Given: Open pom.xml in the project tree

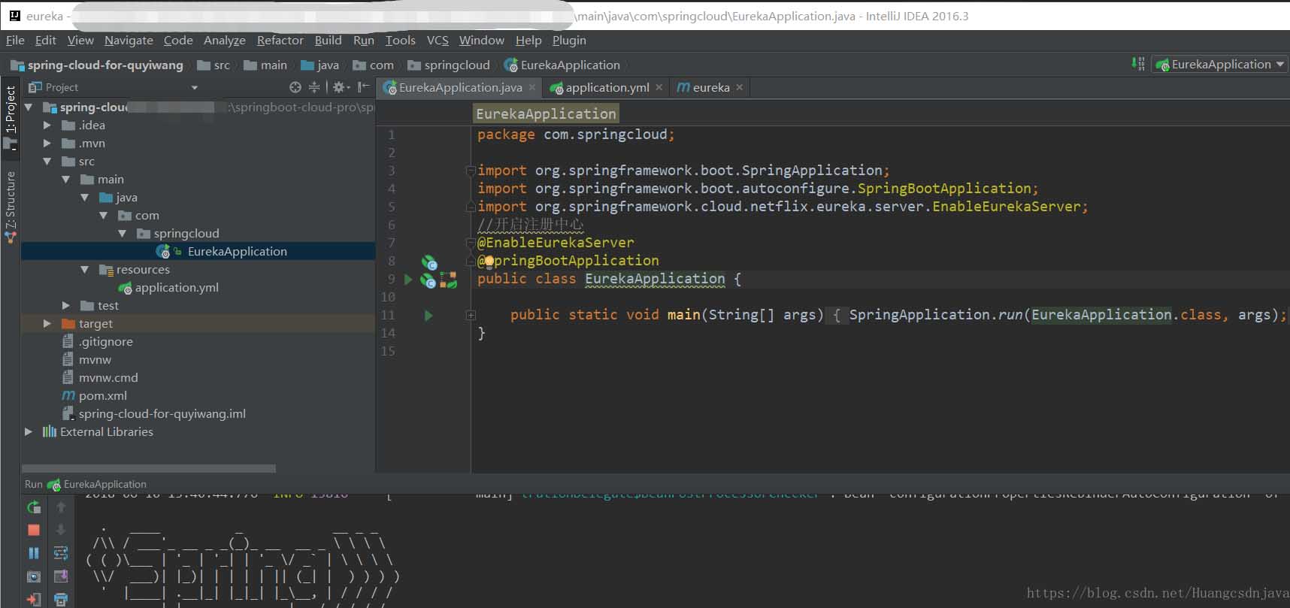Looking at the screenshot, I should tap(102, 396).
